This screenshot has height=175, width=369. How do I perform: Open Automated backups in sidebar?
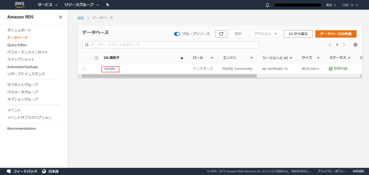pyautogui.click(x=23, y=67)
